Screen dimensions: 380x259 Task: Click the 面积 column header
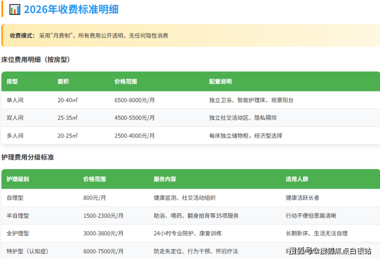(x=63, y=82)
